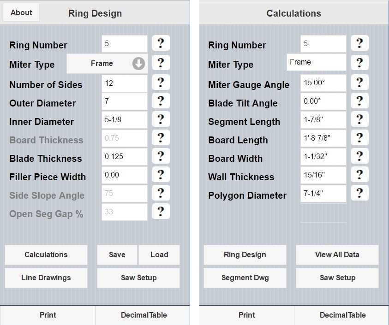The height and width of the screenshot is (325, 389).
Task: Open the Segment Dwg view
Action: pos(245,278)
